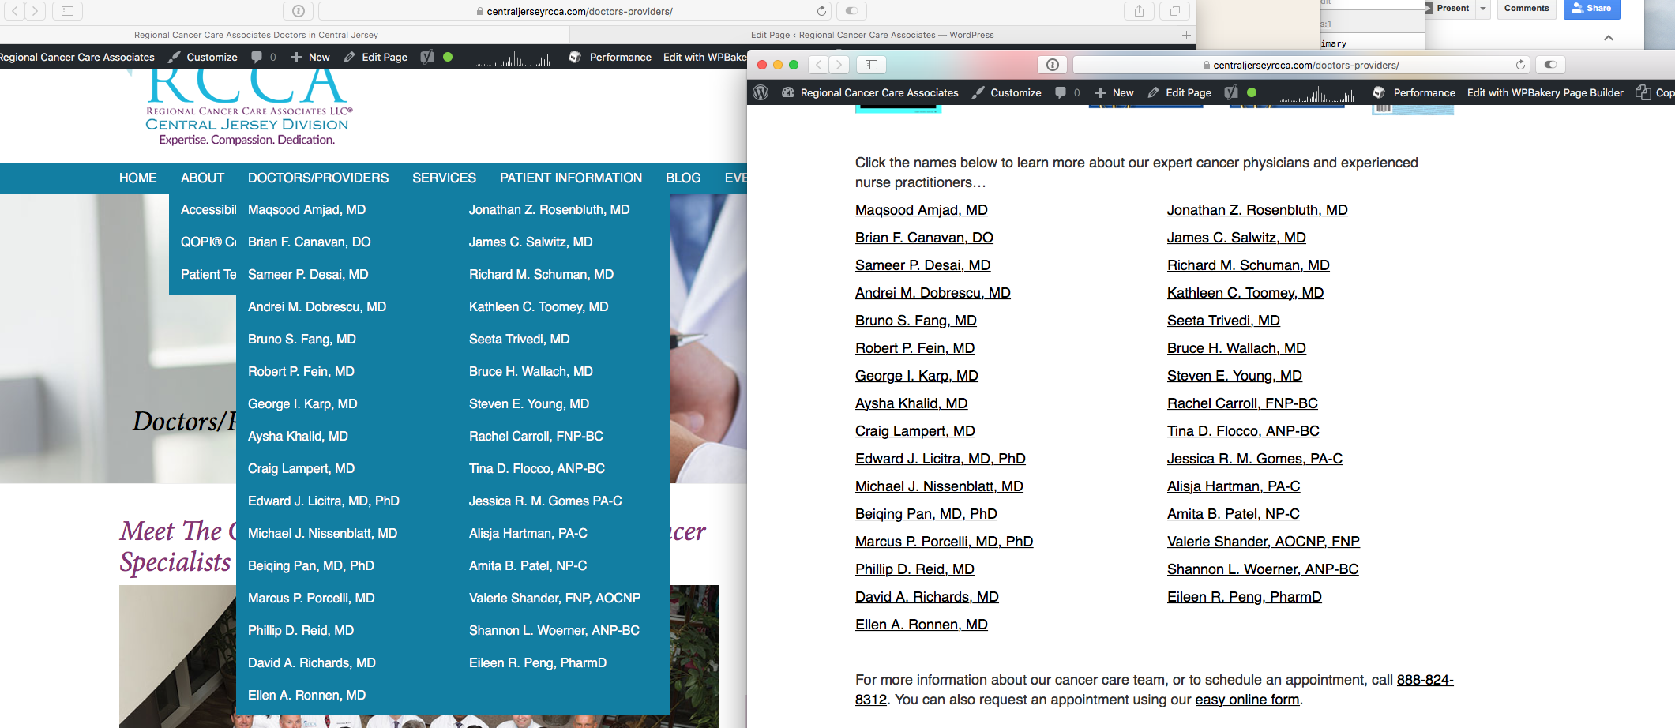Viewport: 1675px width, 728px height.
Task: Reload the page in the front Safari window
Action: click(1520, 65)
